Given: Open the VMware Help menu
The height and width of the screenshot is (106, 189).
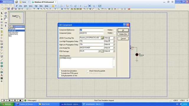Looking at the screenshot, I should point(47,6).
